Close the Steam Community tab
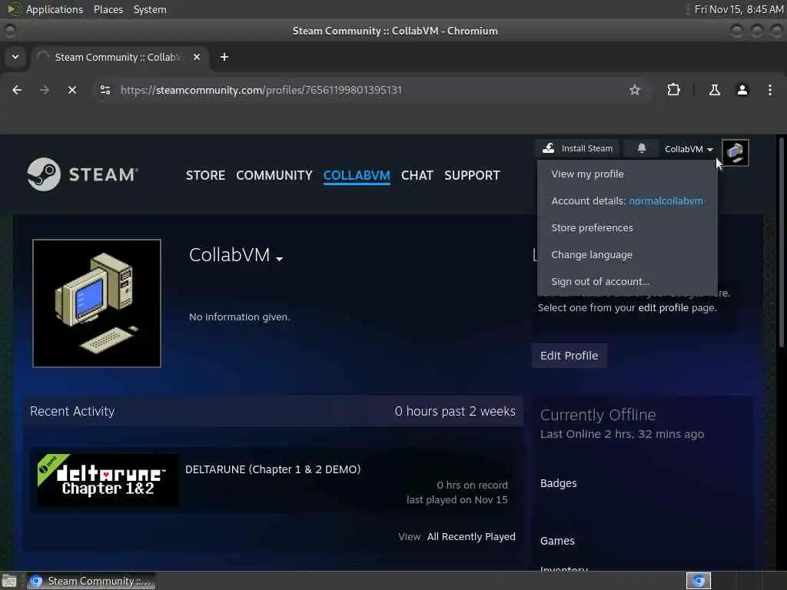 [x=197, y=57]
